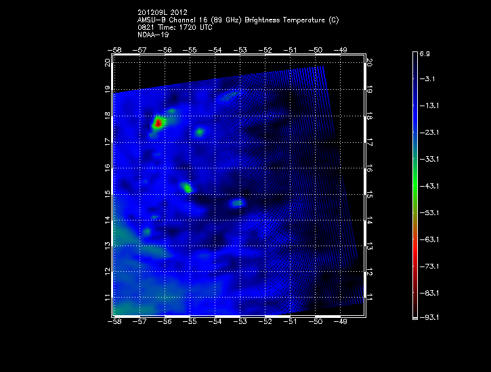Click the cyan spot near 15N, 53W
491x372 pixels.
pyautogui.click(x=238, y=203)
